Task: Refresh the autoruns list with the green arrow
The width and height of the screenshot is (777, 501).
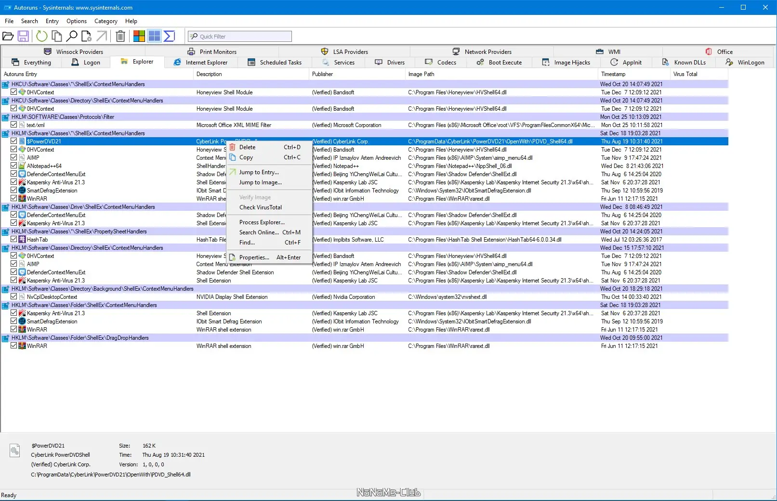Action: (42, 36)
